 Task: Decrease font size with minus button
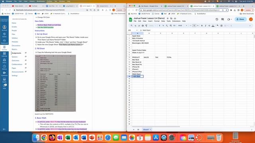190,25
